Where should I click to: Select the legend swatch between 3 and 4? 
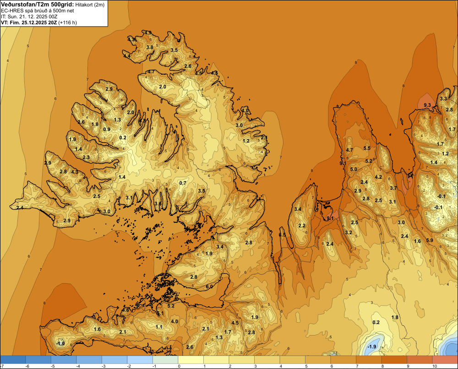(x=267, y=359)
